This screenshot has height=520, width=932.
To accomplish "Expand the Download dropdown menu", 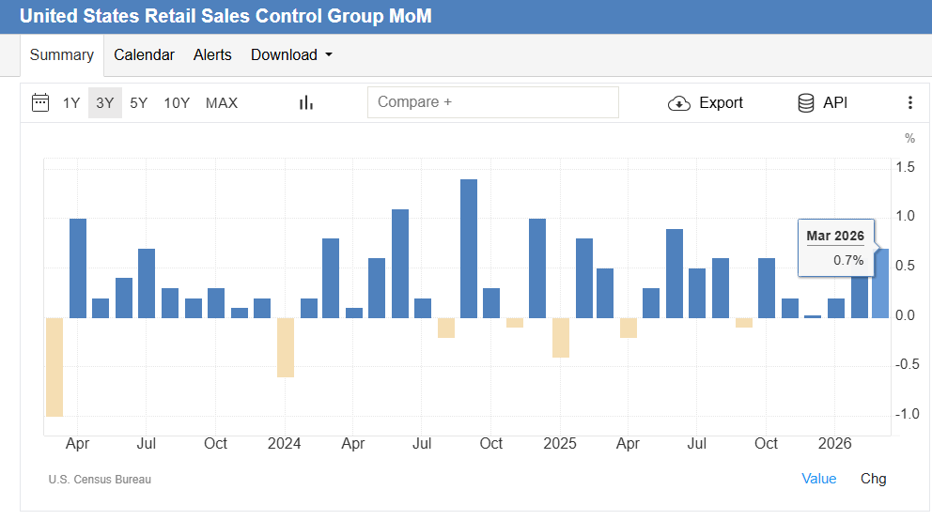I will (x=291, y=55).
